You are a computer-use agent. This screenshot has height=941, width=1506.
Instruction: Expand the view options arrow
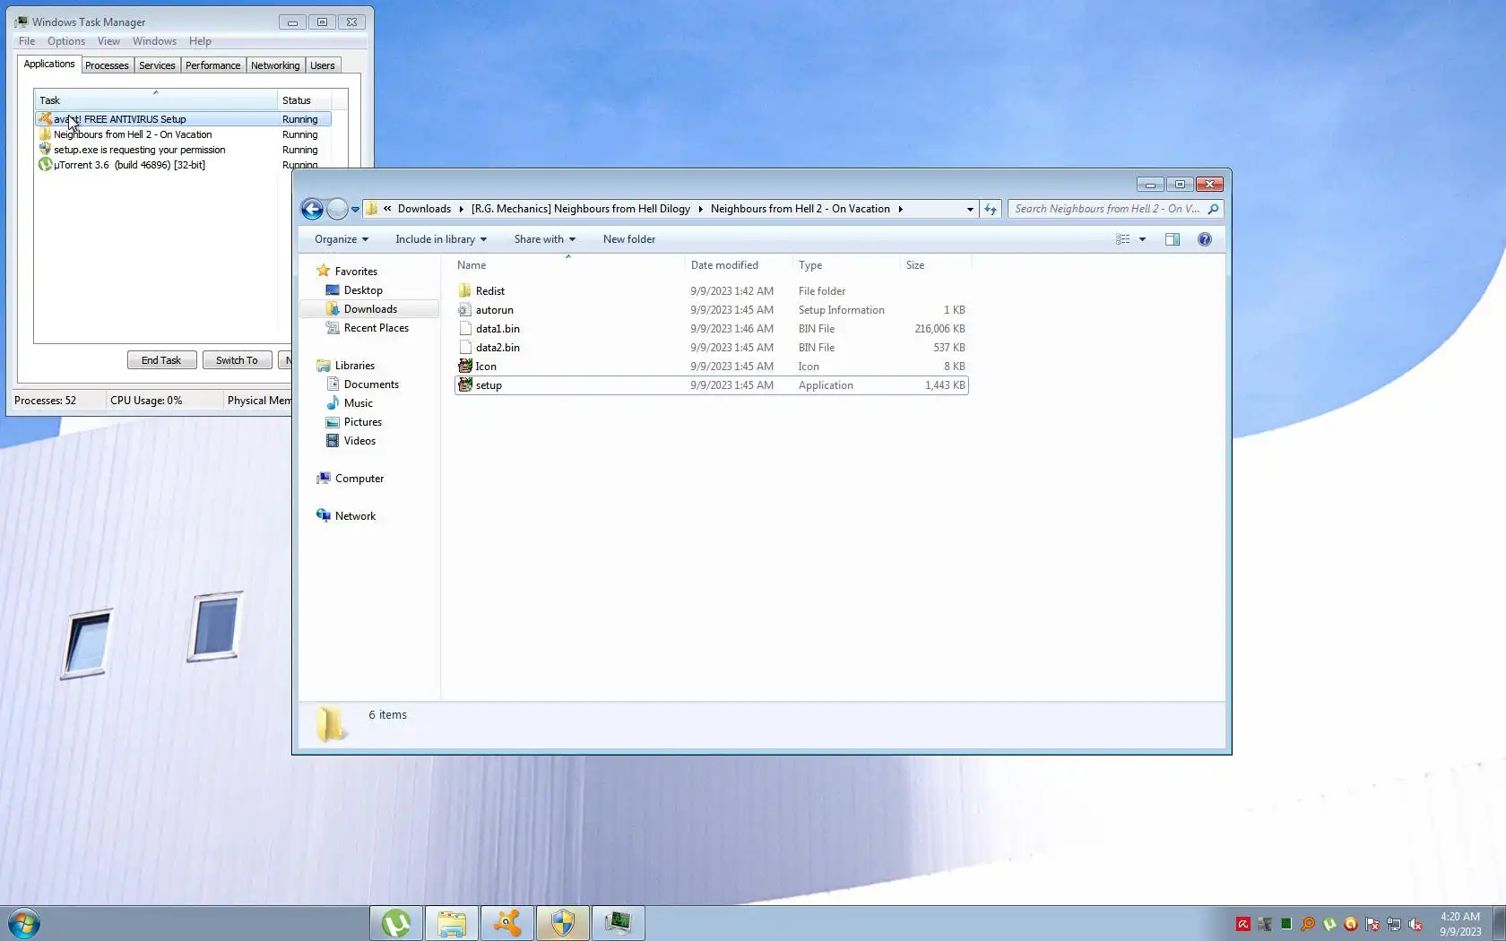[1142, 239]
